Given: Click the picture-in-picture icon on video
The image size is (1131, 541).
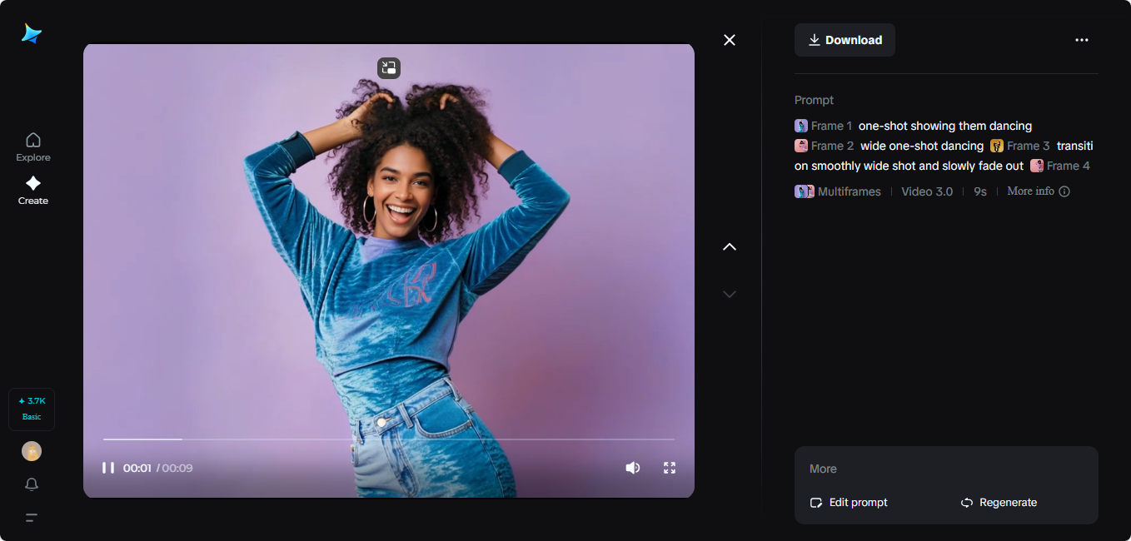Looking at the screenshot, I should (x=389, y=68).
